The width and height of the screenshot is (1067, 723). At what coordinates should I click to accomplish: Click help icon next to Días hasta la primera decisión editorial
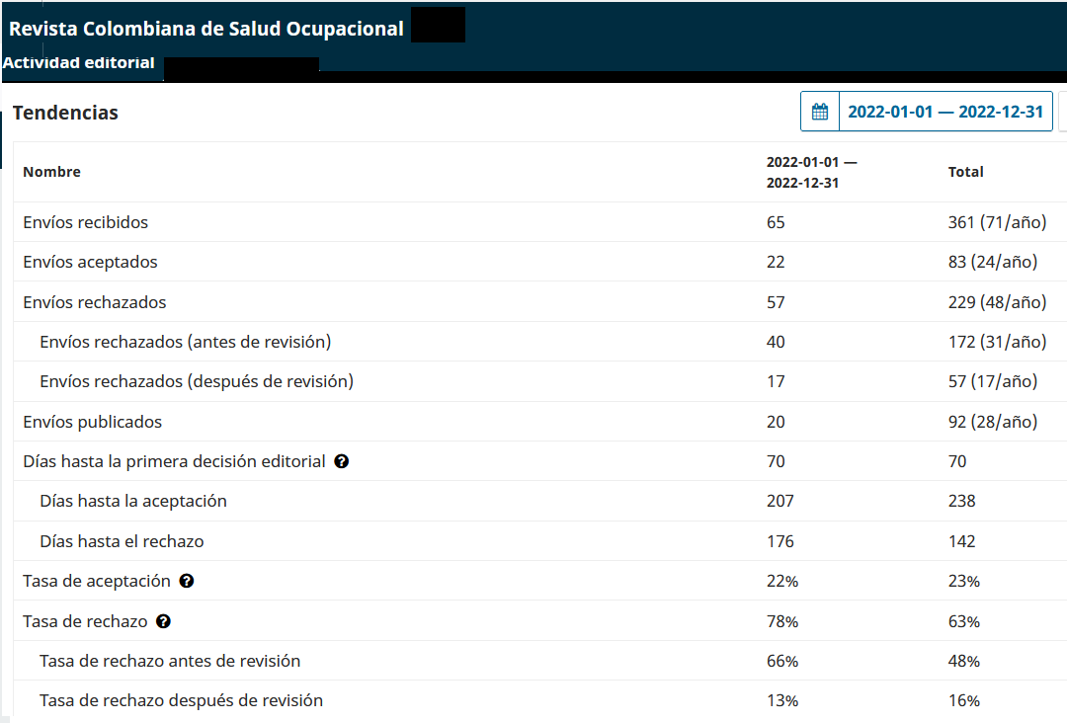tap(342, 461)
